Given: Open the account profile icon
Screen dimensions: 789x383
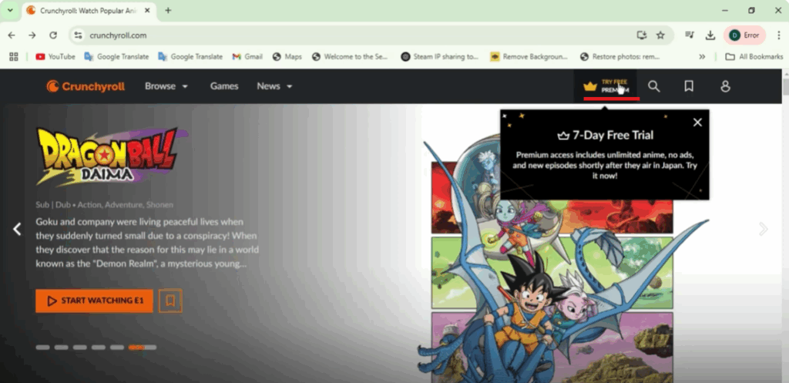Looking at the screenshot, I should [x=725, y=86].
